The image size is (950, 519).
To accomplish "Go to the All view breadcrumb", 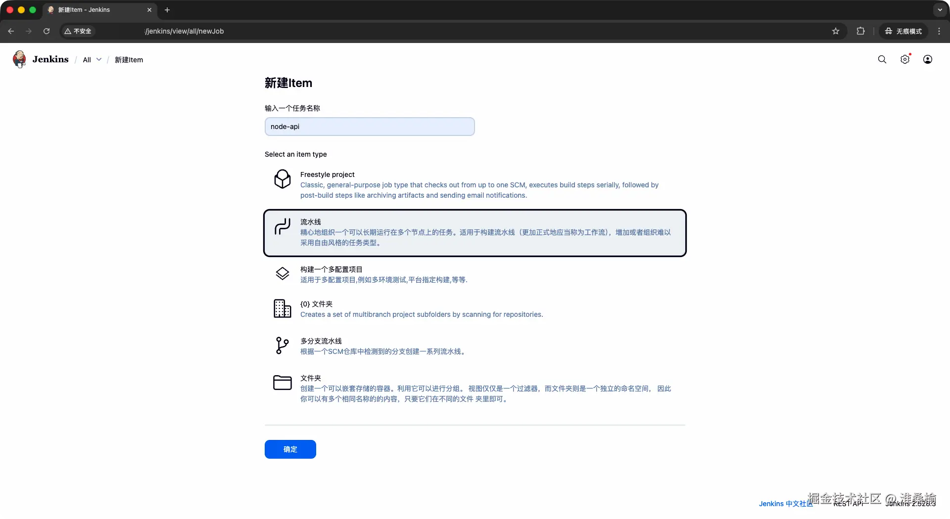I will 87,60.
